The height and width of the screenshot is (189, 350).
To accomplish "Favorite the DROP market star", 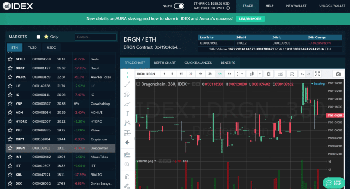I will (10, 68).
